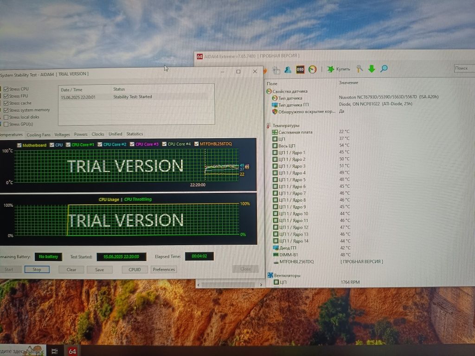This screenshot has height=356, width=475.
Task: Open the Preferences button
Action: point(164,269)
